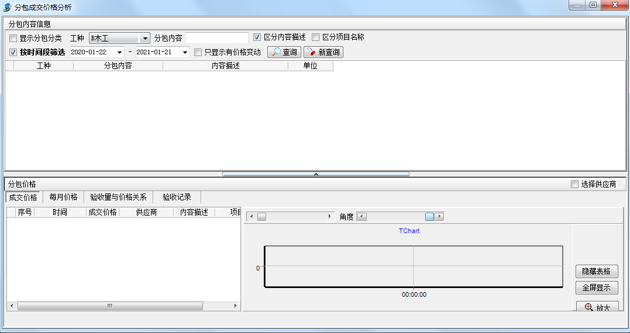
Task: Collapse the panel using splitter chevron arrow
Action: (316, 174)
